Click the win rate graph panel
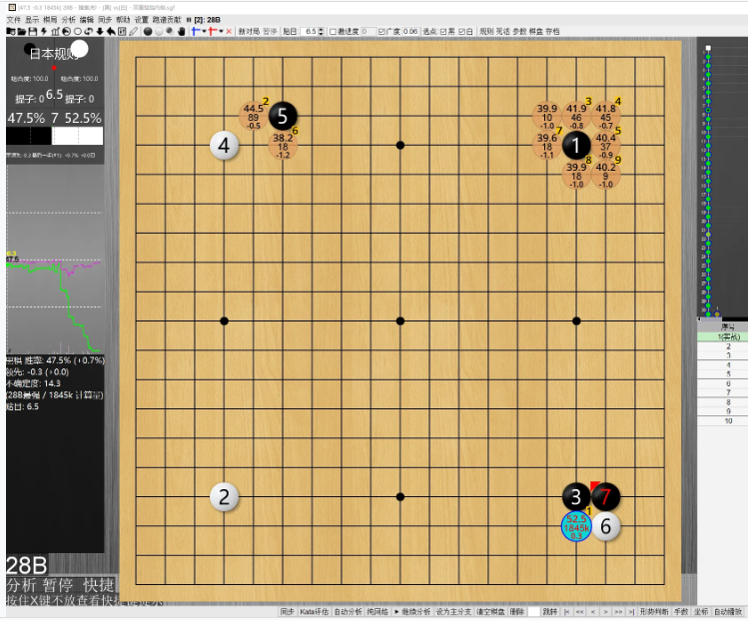This screenshot has width=748, height=620. pos(54,290)
